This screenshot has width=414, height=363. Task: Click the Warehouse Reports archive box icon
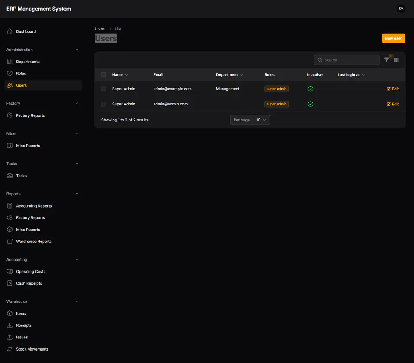tap(10, 241)
